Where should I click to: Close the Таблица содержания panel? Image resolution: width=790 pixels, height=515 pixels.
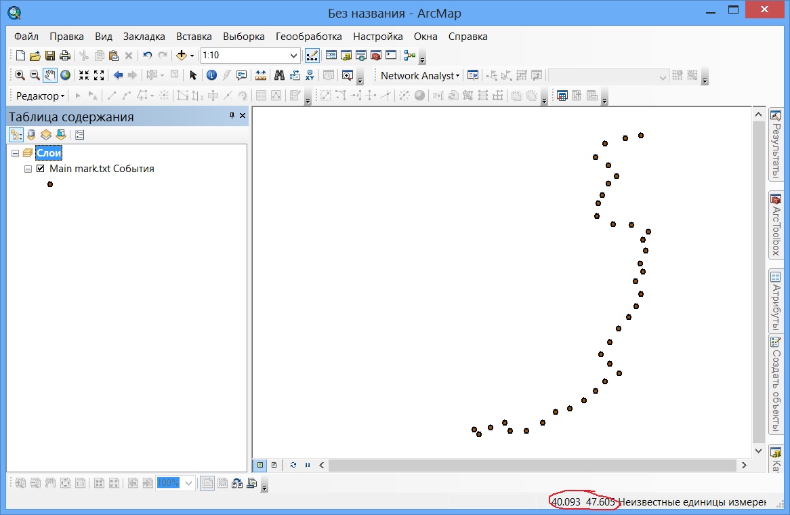243,116
